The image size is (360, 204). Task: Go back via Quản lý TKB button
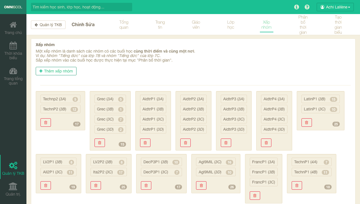(x=48, y=25)
